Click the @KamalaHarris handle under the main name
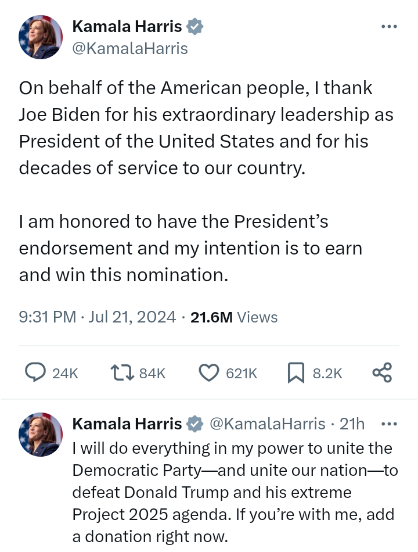 click(129, 48)
